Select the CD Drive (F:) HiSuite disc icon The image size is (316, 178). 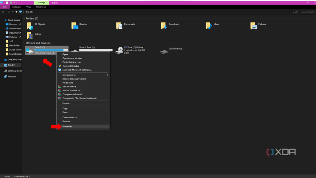119,50
